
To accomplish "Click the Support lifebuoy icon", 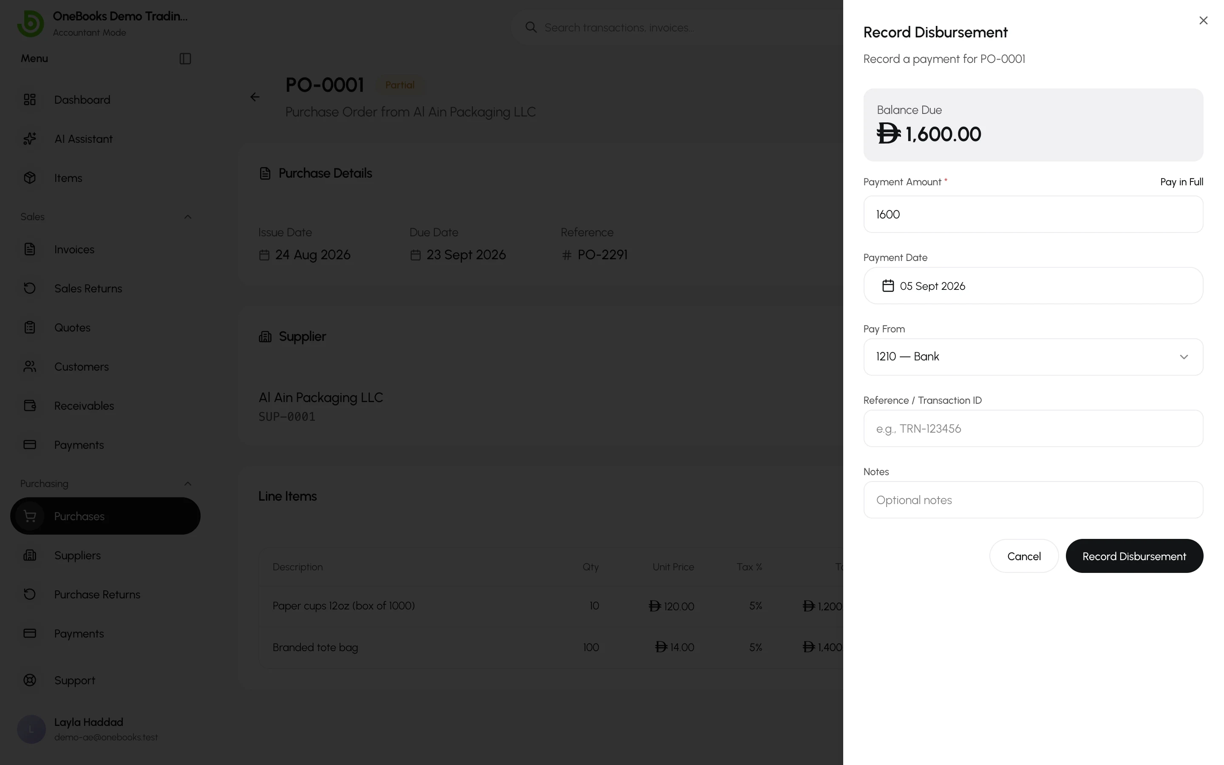I will pyautogui.click(x=30, y=680).
